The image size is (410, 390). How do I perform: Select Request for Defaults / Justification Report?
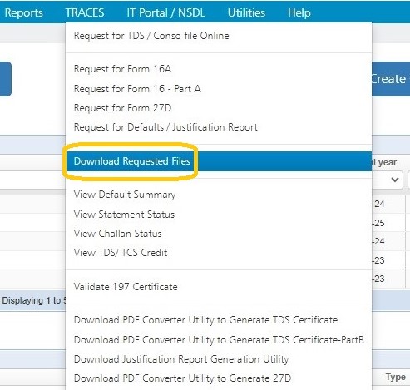tap(219, 127)
